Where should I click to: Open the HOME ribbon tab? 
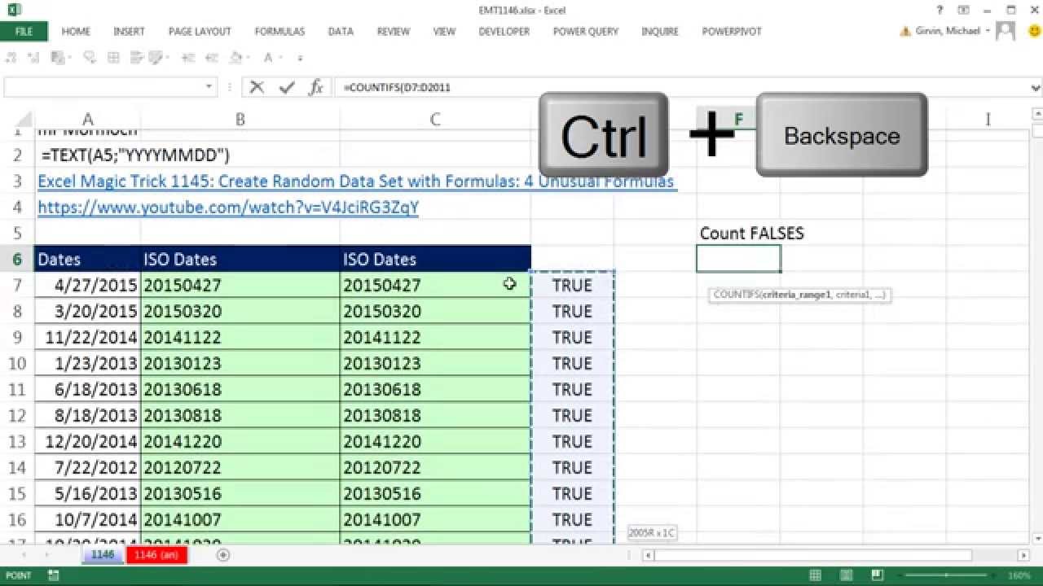pyautogui.click(x=76, y=31)
